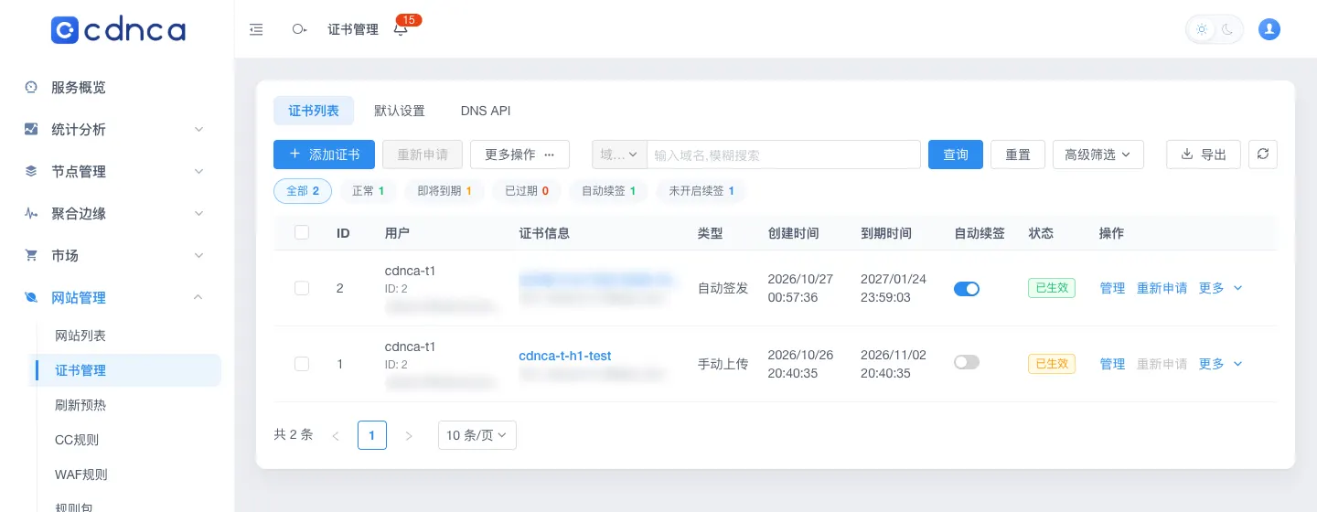Open the search field type dropdown
The image size is (1317, 512).
pos(619,155)
